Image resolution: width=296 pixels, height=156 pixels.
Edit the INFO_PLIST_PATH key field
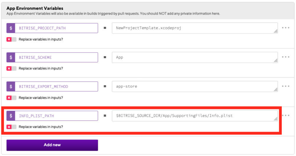57,116
